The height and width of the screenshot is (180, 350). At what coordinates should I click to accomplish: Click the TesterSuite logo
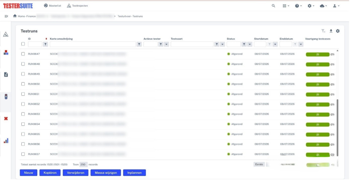pyautogui.click(x=18, y=6)
